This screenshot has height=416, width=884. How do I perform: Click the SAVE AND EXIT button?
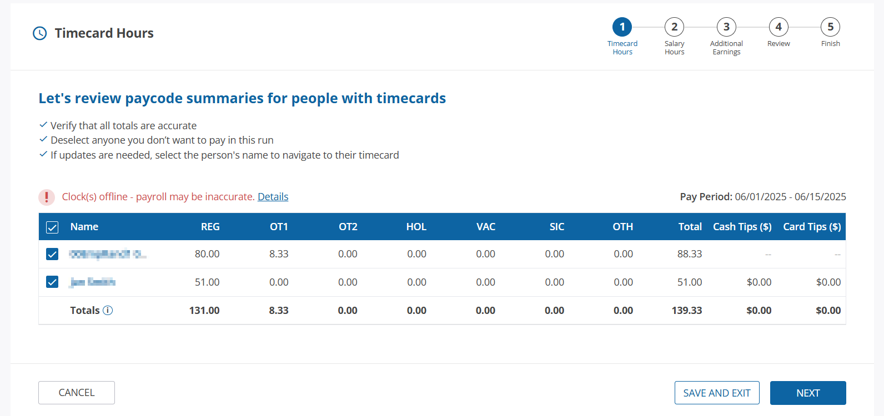tap(717, 393)
